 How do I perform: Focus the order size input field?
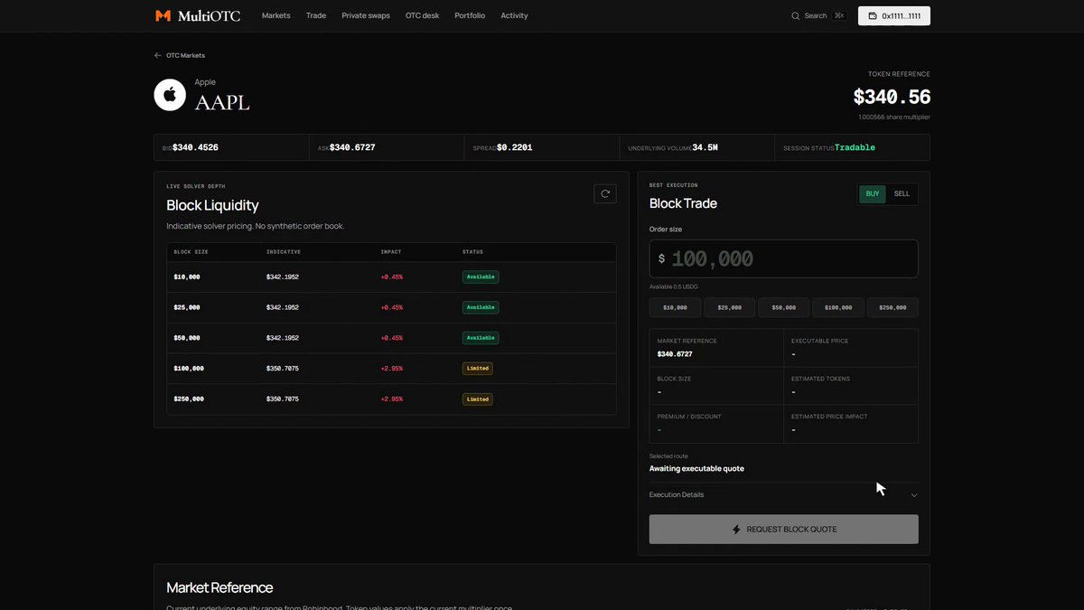coord(784,258)
